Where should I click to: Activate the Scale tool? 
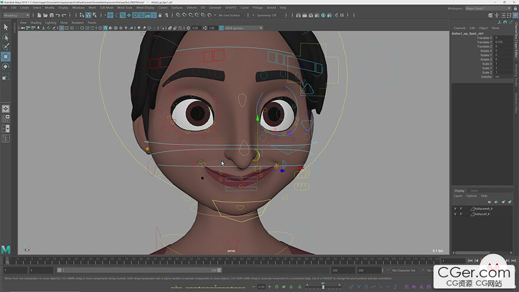pos(6,77)
